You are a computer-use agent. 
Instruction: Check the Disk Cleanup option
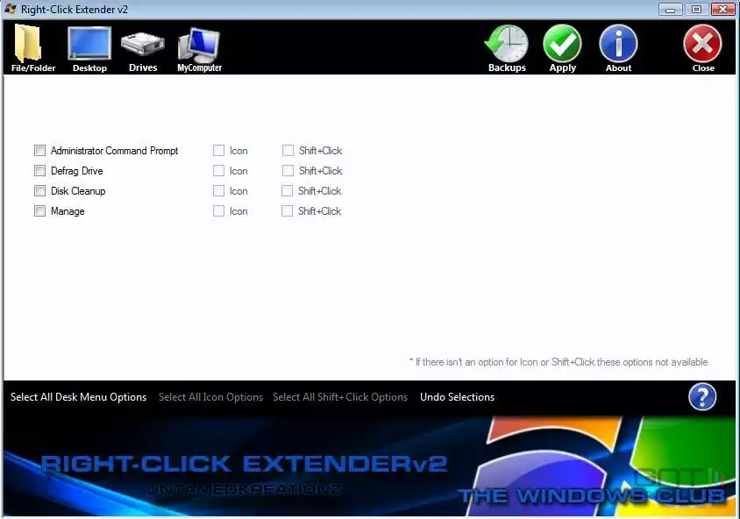click(39, 191)
